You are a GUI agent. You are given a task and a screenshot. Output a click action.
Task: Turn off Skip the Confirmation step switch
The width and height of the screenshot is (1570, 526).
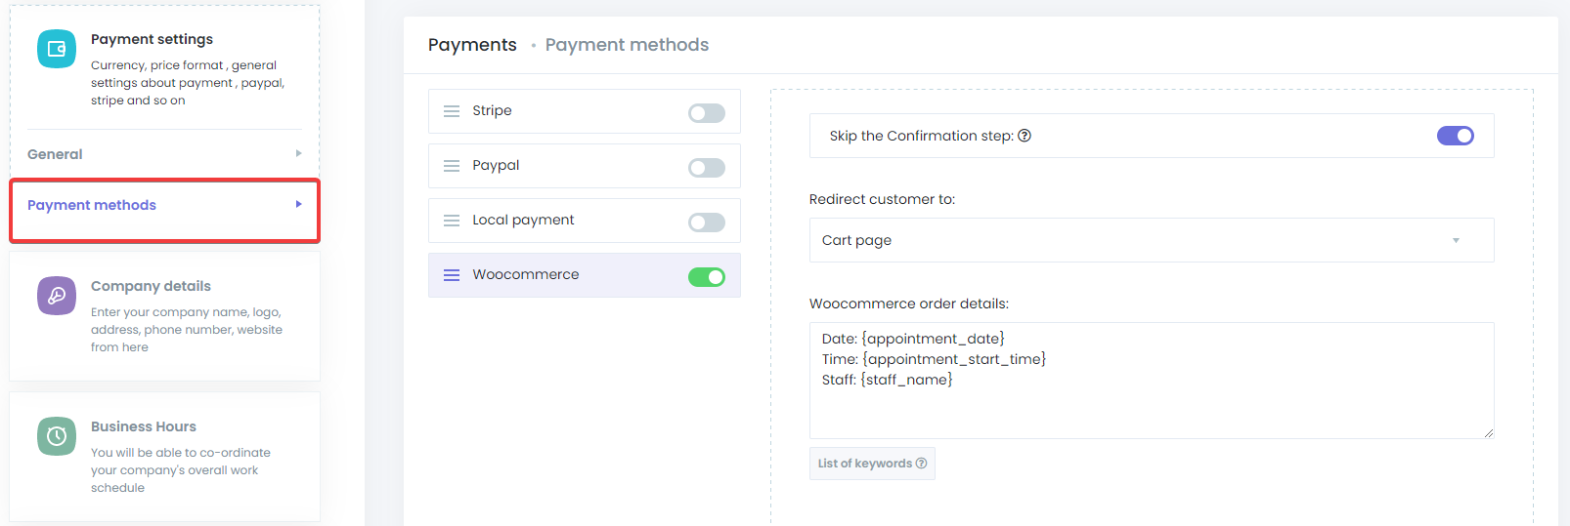pos(1456,136)
